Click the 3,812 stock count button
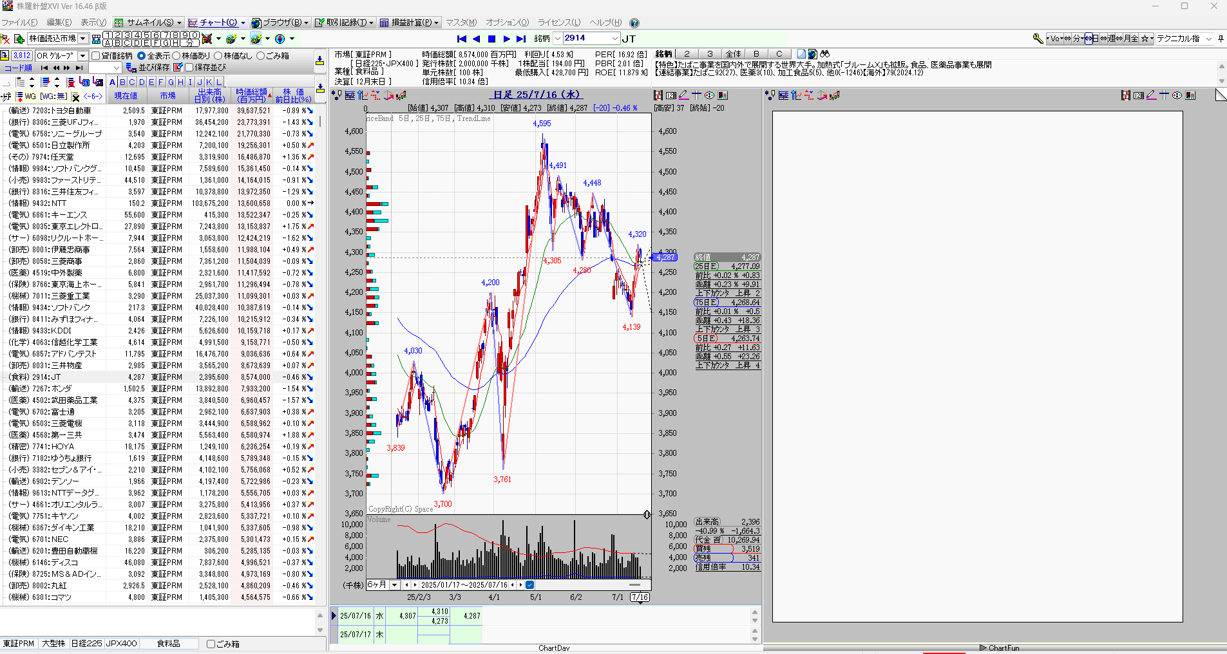Image resolution: width=1227 pixels, height=654 pixels. click(x=22, y=56)
